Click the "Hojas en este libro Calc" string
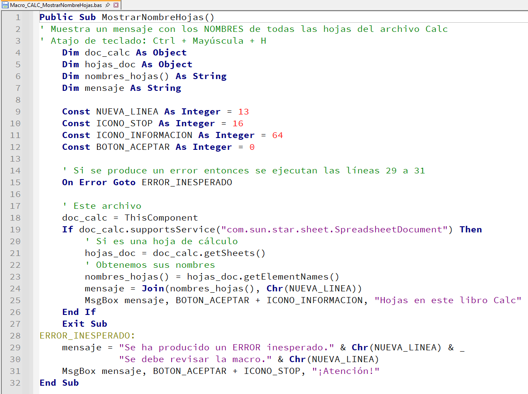Viewport: 528px width, 394px height. click(448, 301)
